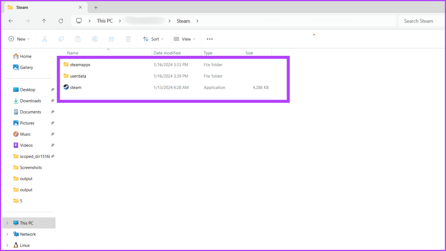Open the View dropdown
Screen dimensions: 446x251
click(x=184, y=39)
